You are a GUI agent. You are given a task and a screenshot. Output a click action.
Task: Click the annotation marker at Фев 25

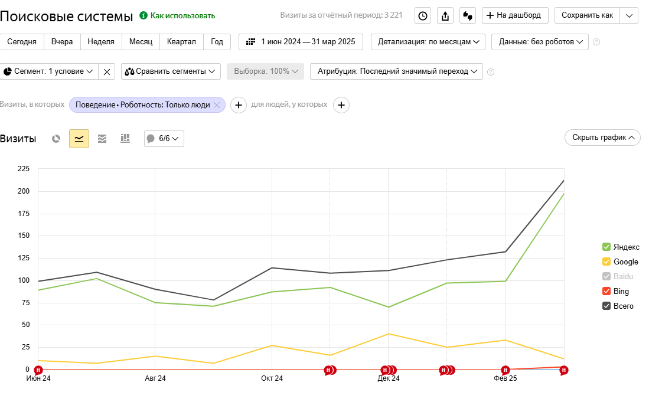505,370
